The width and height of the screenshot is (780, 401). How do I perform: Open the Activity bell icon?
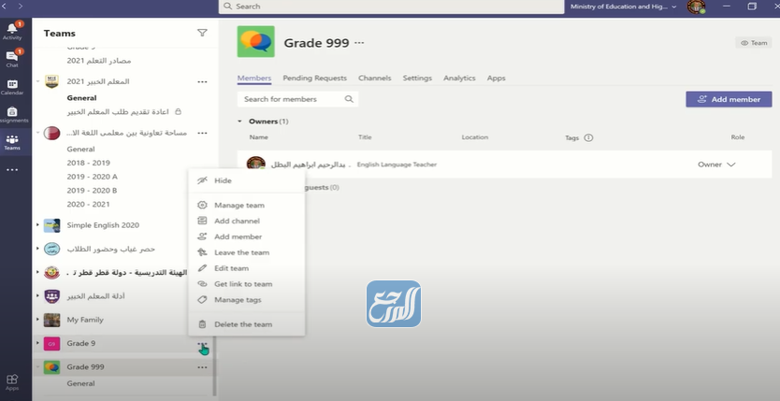point(12,31)
